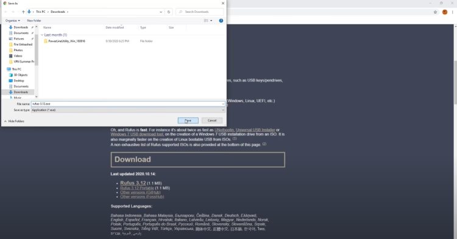Collapse panel with Hide Folders
The height and width of the screenshot is (239, 457).
tap(14, 121)
